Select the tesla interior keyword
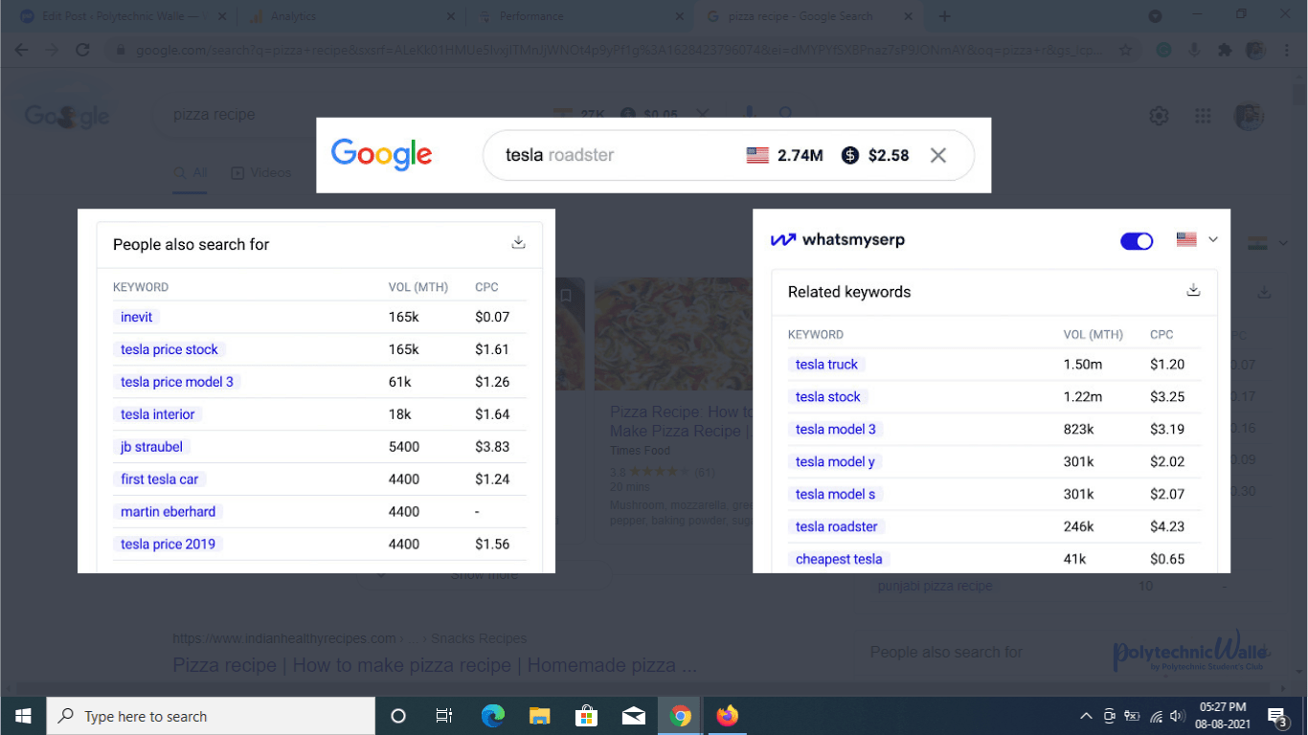Screen dimensions: 1308x735 point(157,414)
